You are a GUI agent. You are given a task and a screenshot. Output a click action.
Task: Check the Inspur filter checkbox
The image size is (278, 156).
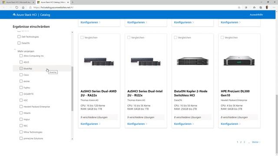click(21, 119)
